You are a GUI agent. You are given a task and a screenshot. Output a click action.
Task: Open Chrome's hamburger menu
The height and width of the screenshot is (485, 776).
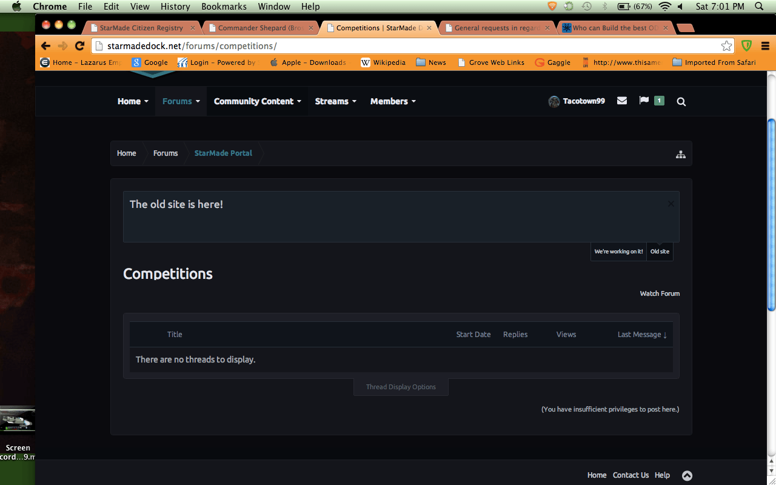pyautogui.click(x=765, y=46)
